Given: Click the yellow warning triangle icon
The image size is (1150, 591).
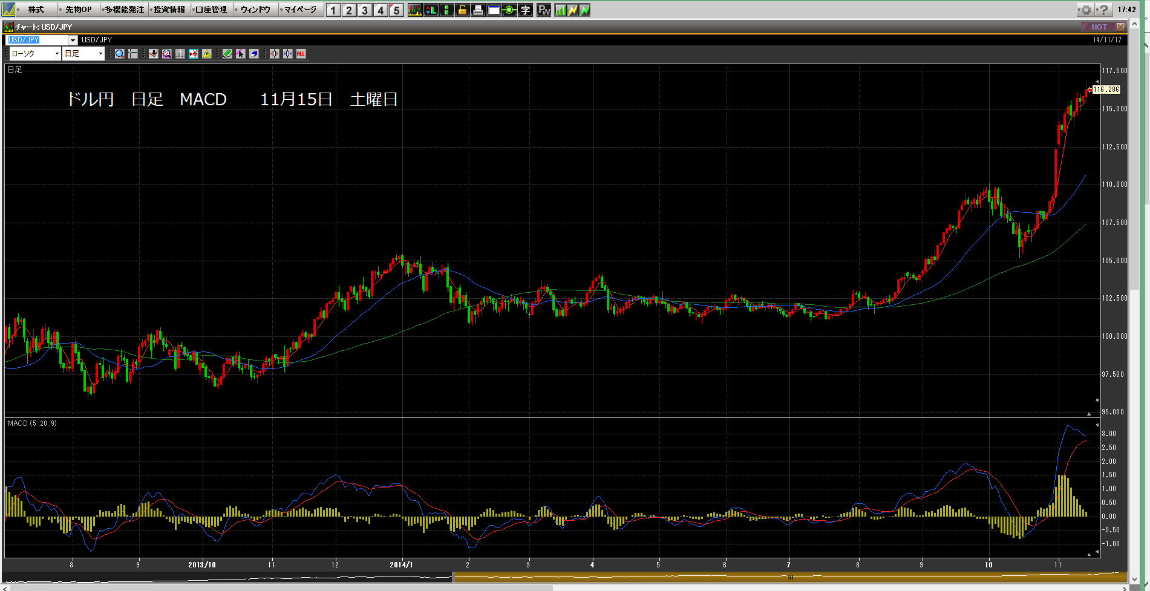Looking at the screenshot, I should pos(207,54).
